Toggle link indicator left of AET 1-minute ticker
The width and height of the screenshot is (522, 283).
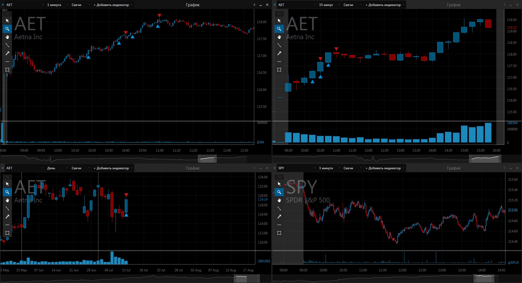[3, 5]
